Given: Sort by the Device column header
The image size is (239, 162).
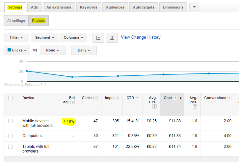Looking at the screenshot, I should (x=28, y=98).
